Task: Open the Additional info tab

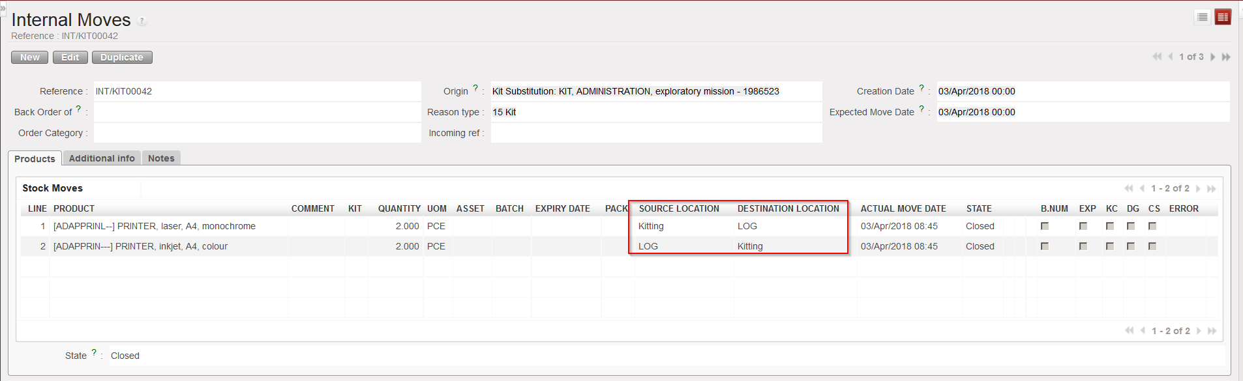Action: [102, 158]
